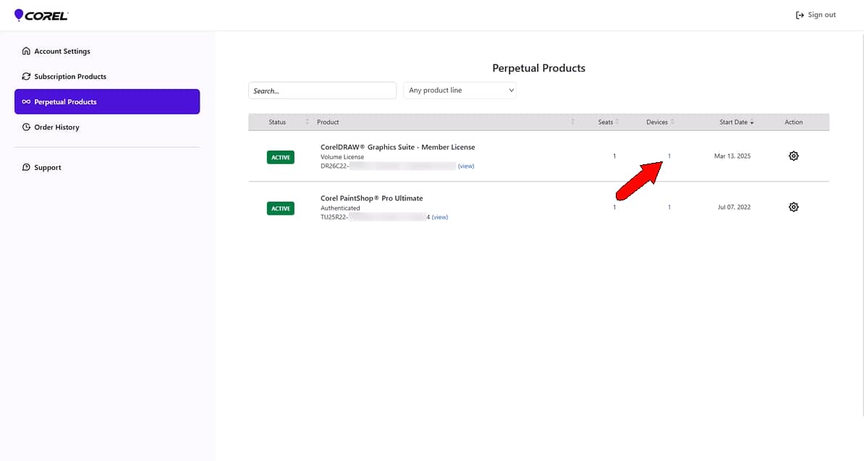
Task: Open Order History in the sidebar
Action: pos(50,127)
